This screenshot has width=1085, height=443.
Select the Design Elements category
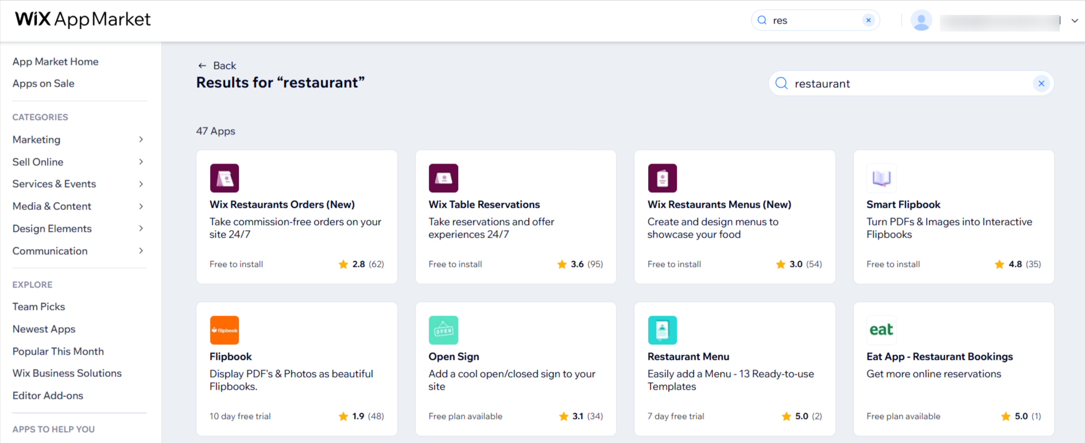pyautogui.click(x=52, y=228)
